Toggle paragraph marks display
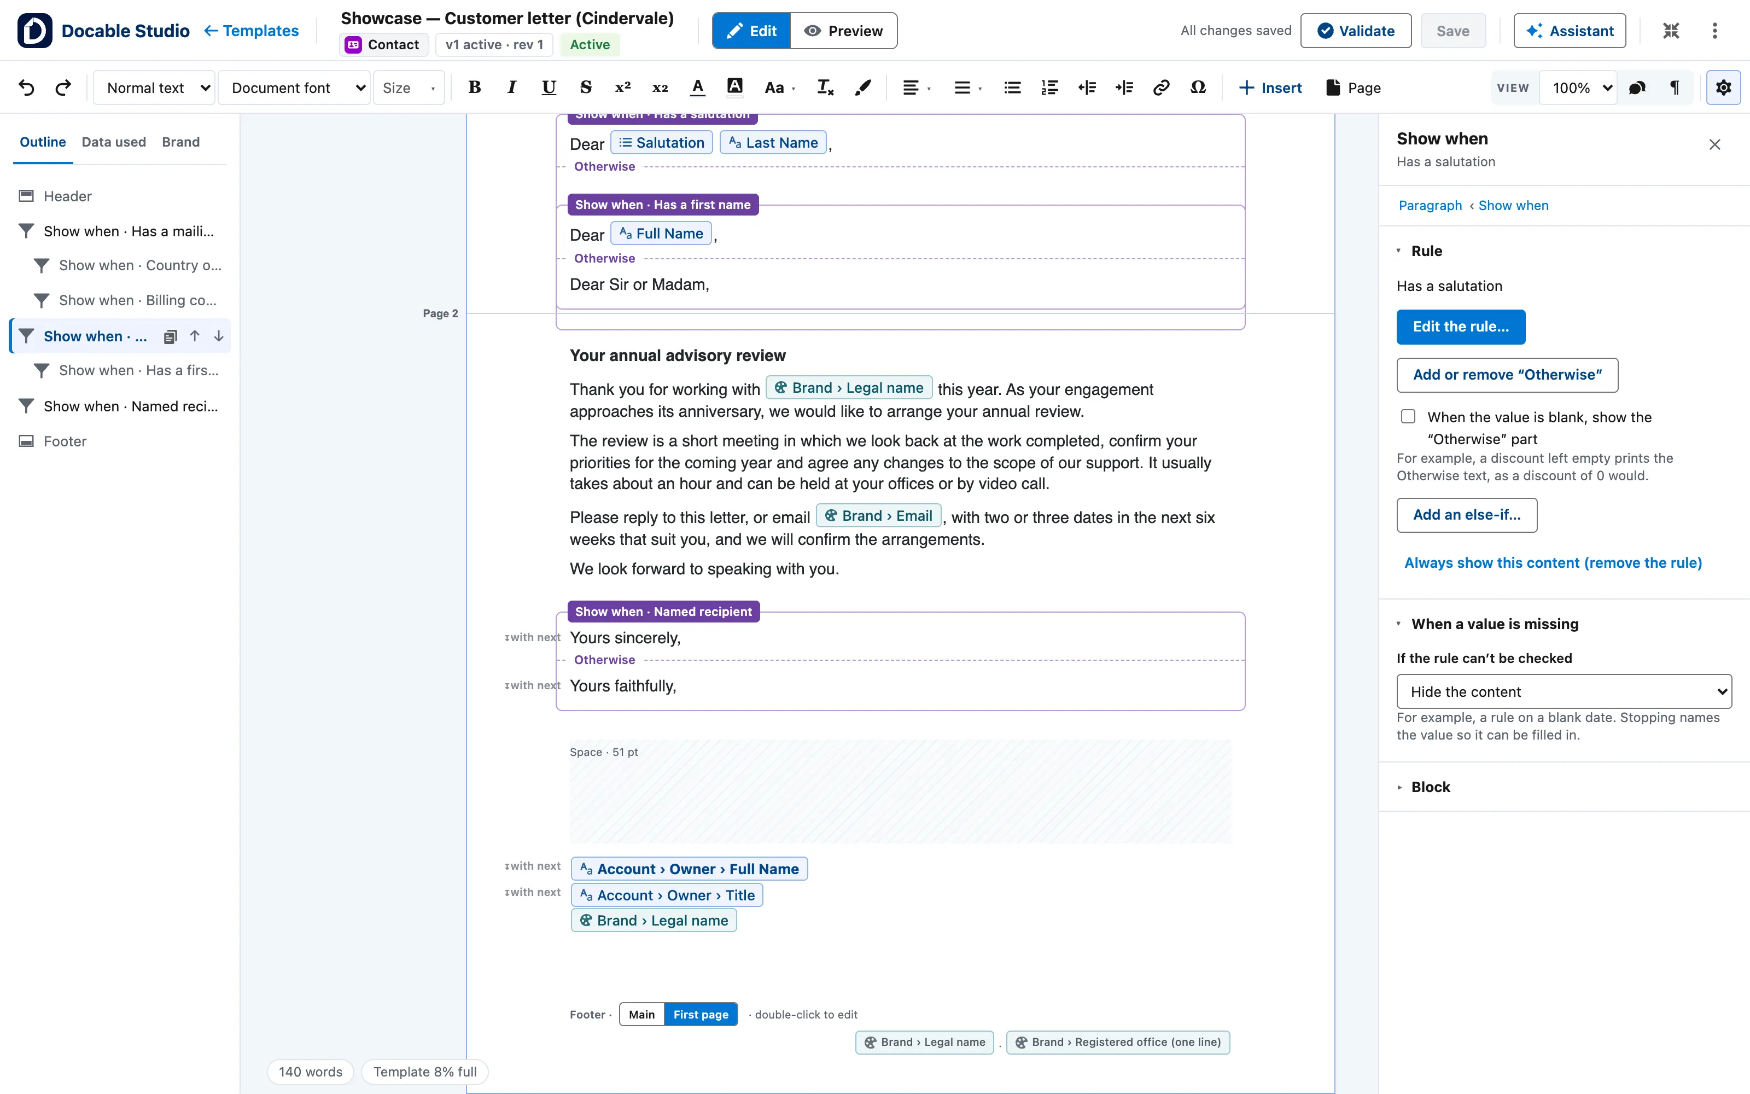The image size is (1750, 1094). [x=1674, y=88]
